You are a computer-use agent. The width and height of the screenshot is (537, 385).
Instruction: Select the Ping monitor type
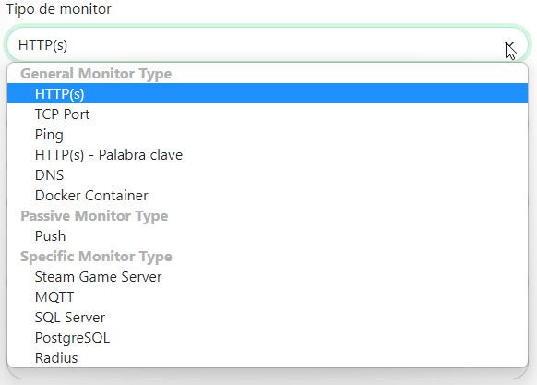click(x=268, y=135)
